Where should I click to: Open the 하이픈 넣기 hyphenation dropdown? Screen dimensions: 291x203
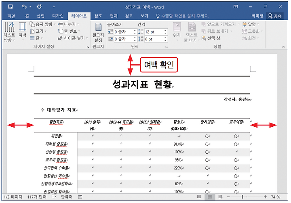point(73,38)
